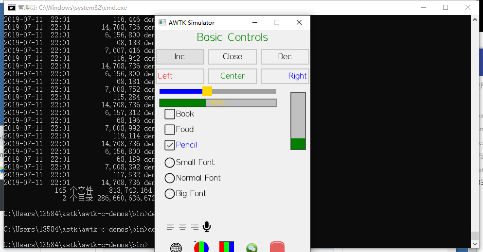The height and width of the screenshot is (252, 483).
Task: Check the Food checkbox
Action: tap(170, 129)
